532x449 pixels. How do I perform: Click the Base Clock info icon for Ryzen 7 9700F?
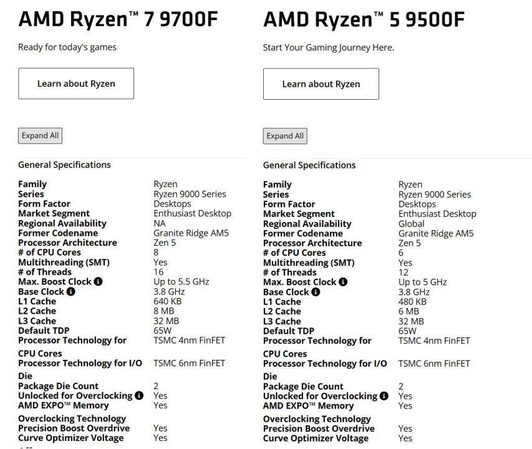point(70,292)
